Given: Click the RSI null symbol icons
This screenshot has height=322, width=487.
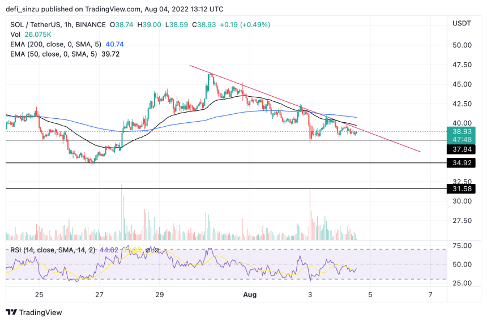Looking at the screenshot, I should pos(152,250).
